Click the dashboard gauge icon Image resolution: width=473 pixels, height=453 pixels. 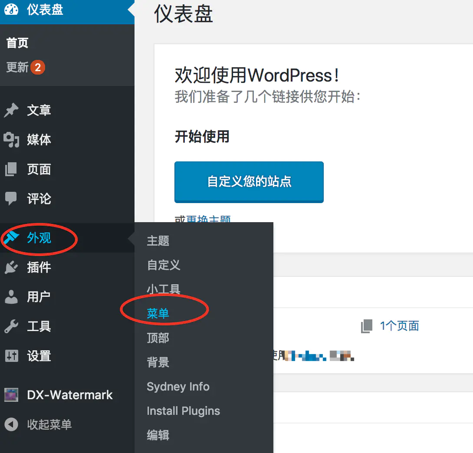pos(11,9)
